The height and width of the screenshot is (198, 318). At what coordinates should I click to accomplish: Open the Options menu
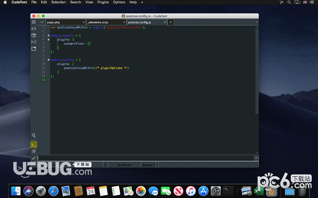[119, 2]
